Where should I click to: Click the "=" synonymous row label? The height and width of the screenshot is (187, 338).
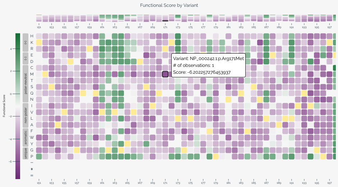point(32,175)
